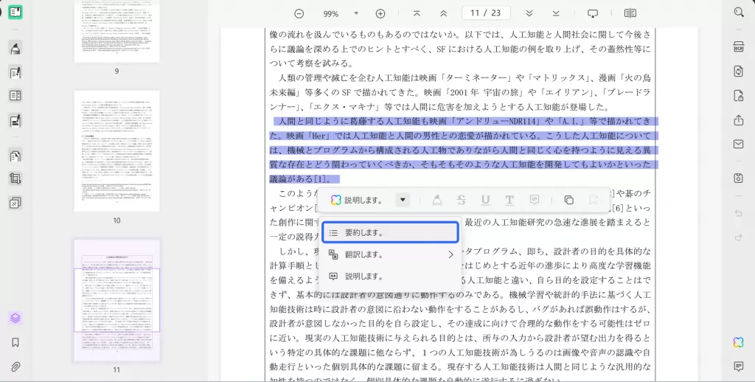Open the comments panel in right sidebar

pos(739,367)
